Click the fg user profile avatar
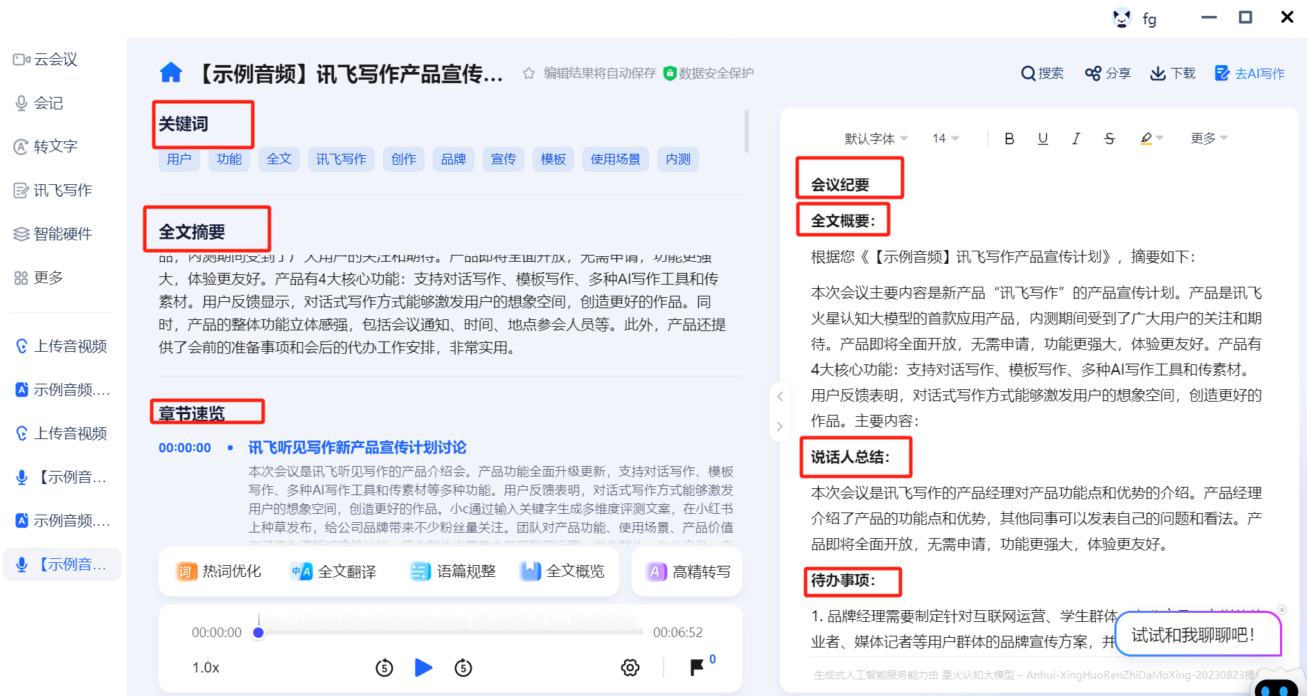Viewport: 1307px width, 696px height. pyautogui.click(x=1121, y=18)
